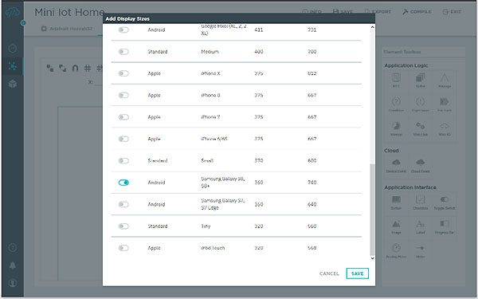Click the 'Tiny' size name cell

coord(206,226)
